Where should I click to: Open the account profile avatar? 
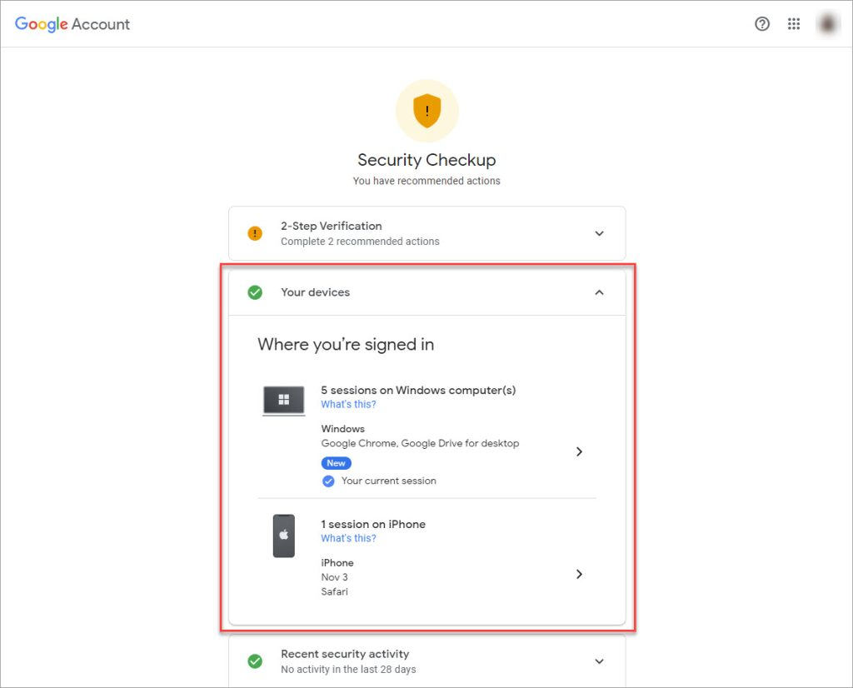[x=827, y=24]
